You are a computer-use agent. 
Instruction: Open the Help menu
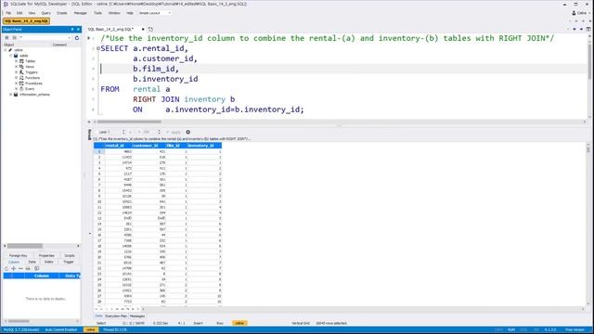click(130, 13)
